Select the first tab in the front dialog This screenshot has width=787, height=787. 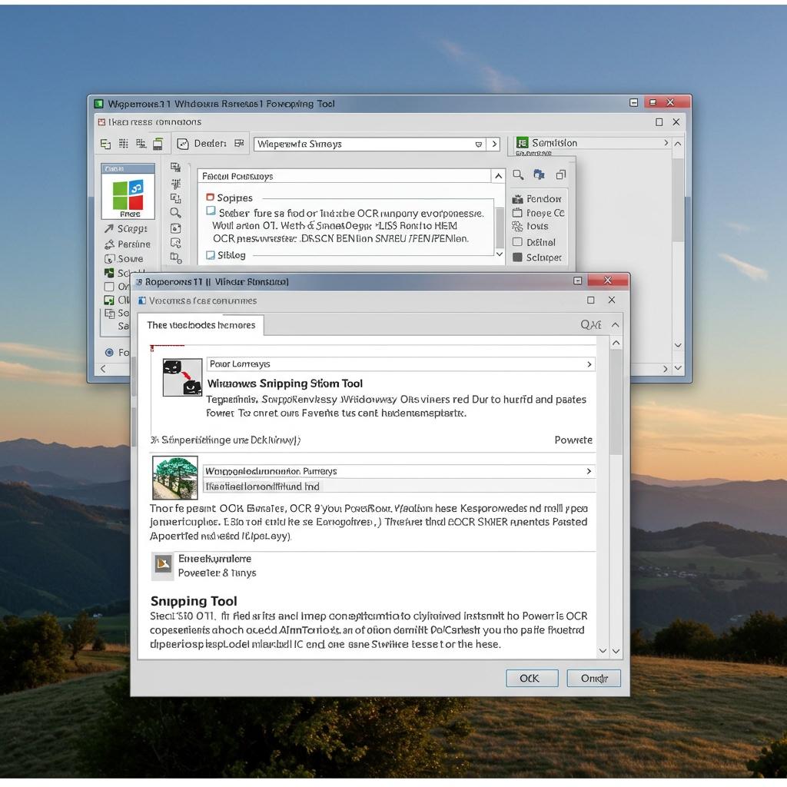pos(201,325)
